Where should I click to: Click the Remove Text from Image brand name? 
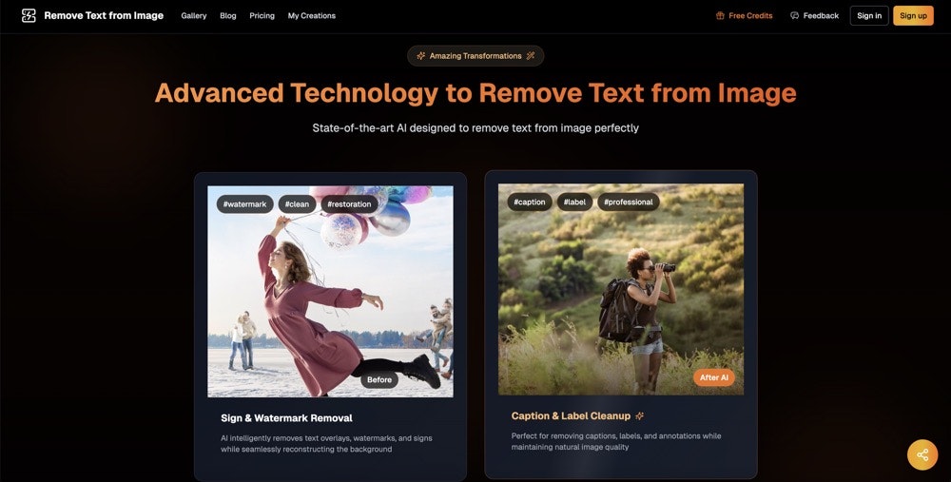[104, 16]
